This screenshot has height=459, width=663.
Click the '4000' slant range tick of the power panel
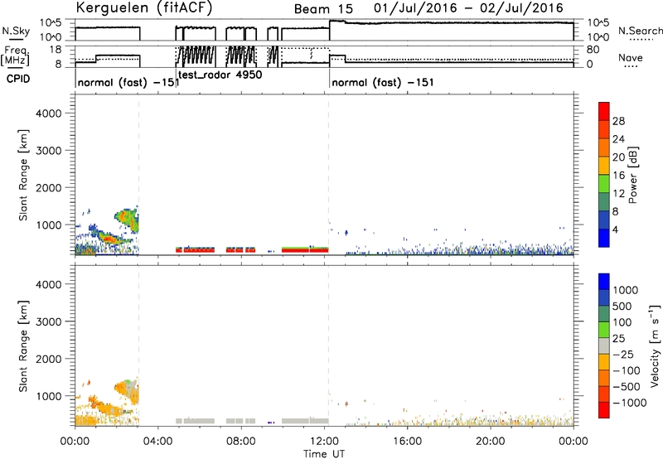[49, 114]
